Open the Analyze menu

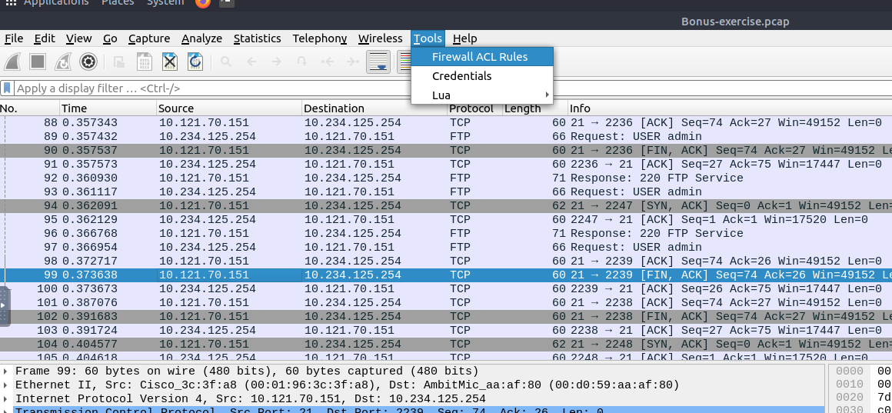point(201,38)
